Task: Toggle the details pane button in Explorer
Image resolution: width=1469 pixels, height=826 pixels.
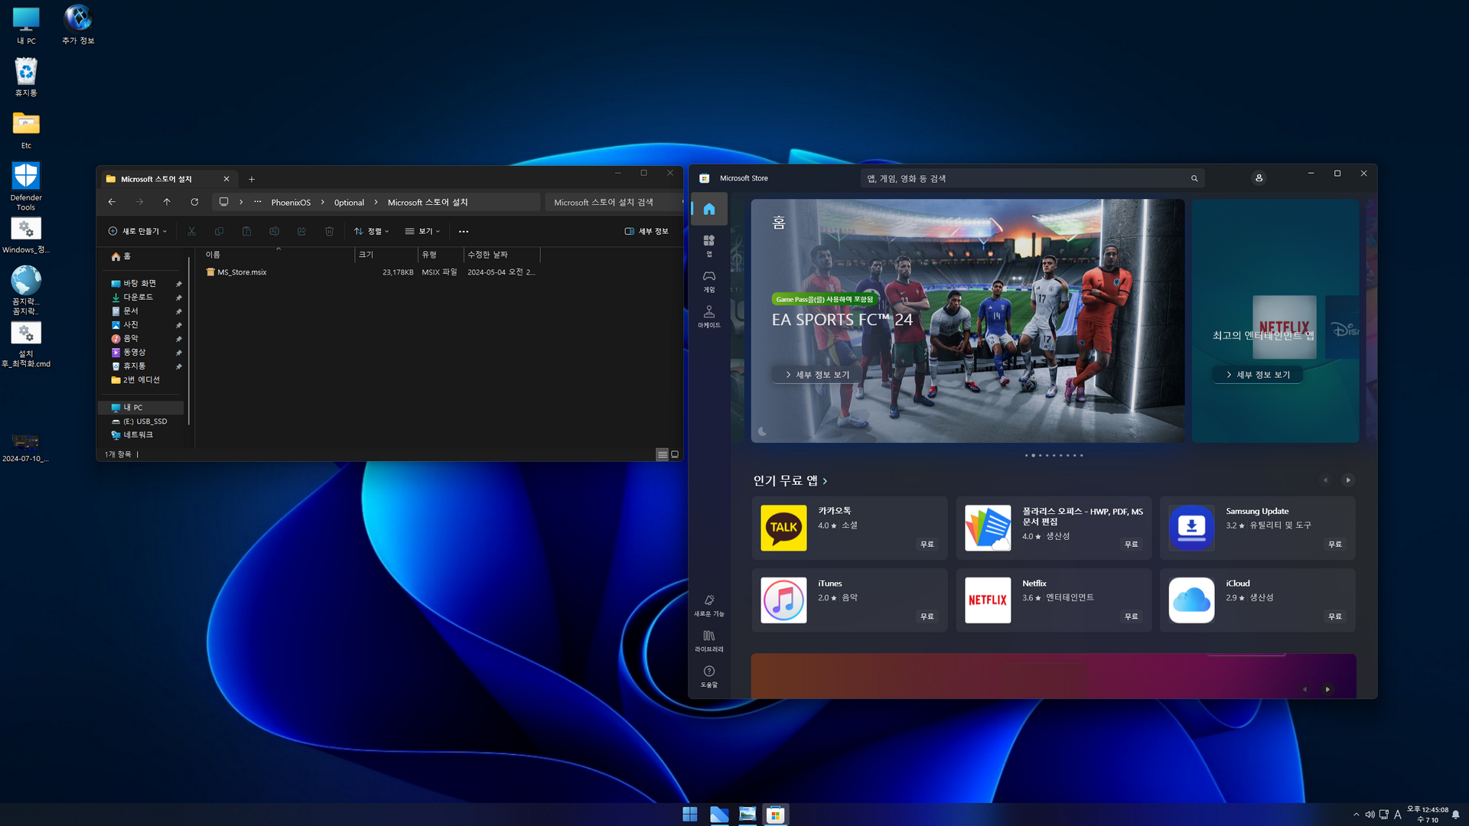Action: [647, 231]
